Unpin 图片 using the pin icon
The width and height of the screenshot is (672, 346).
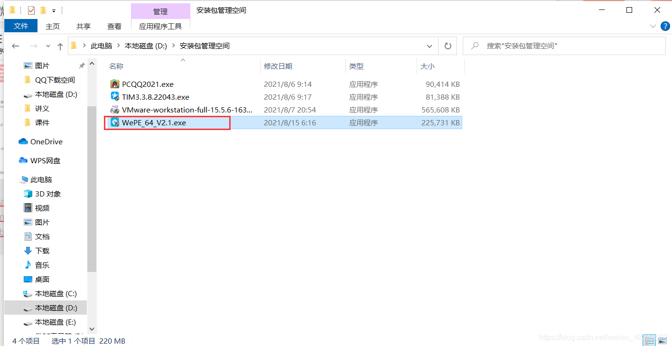pyautogui.click(x=82, y=65)
